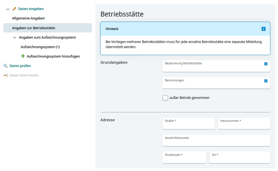Click the Daten eingeben heading
The height and width of the screenshot is (171, 278).
31,9
